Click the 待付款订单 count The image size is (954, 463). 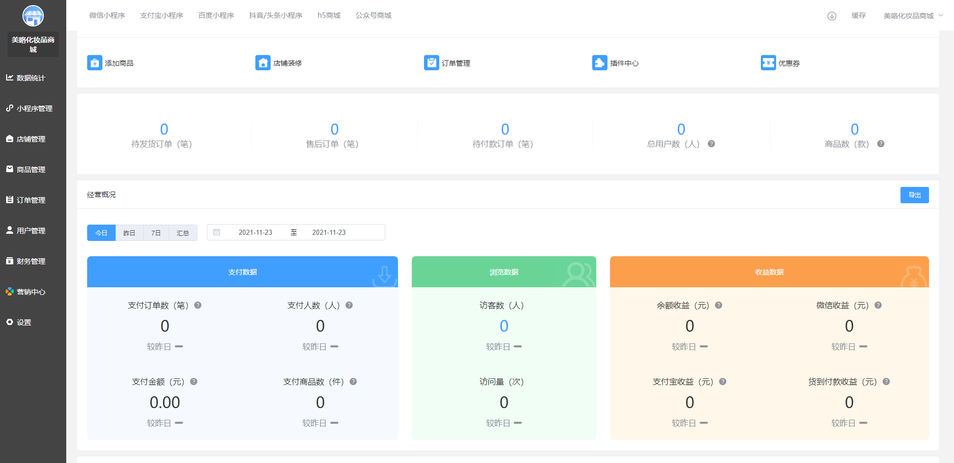[505, 129]
